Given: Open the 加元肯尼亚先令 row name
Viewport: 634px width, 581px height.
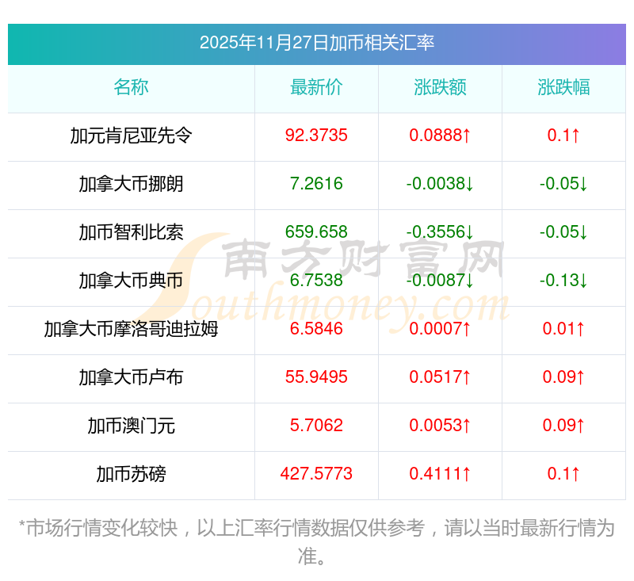Looking at the screenshot, I should click(131, 136).
